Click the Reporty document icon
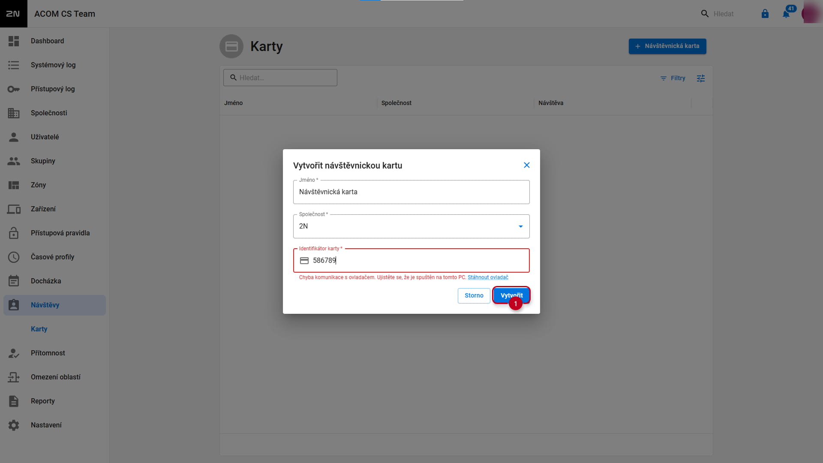 14,401
